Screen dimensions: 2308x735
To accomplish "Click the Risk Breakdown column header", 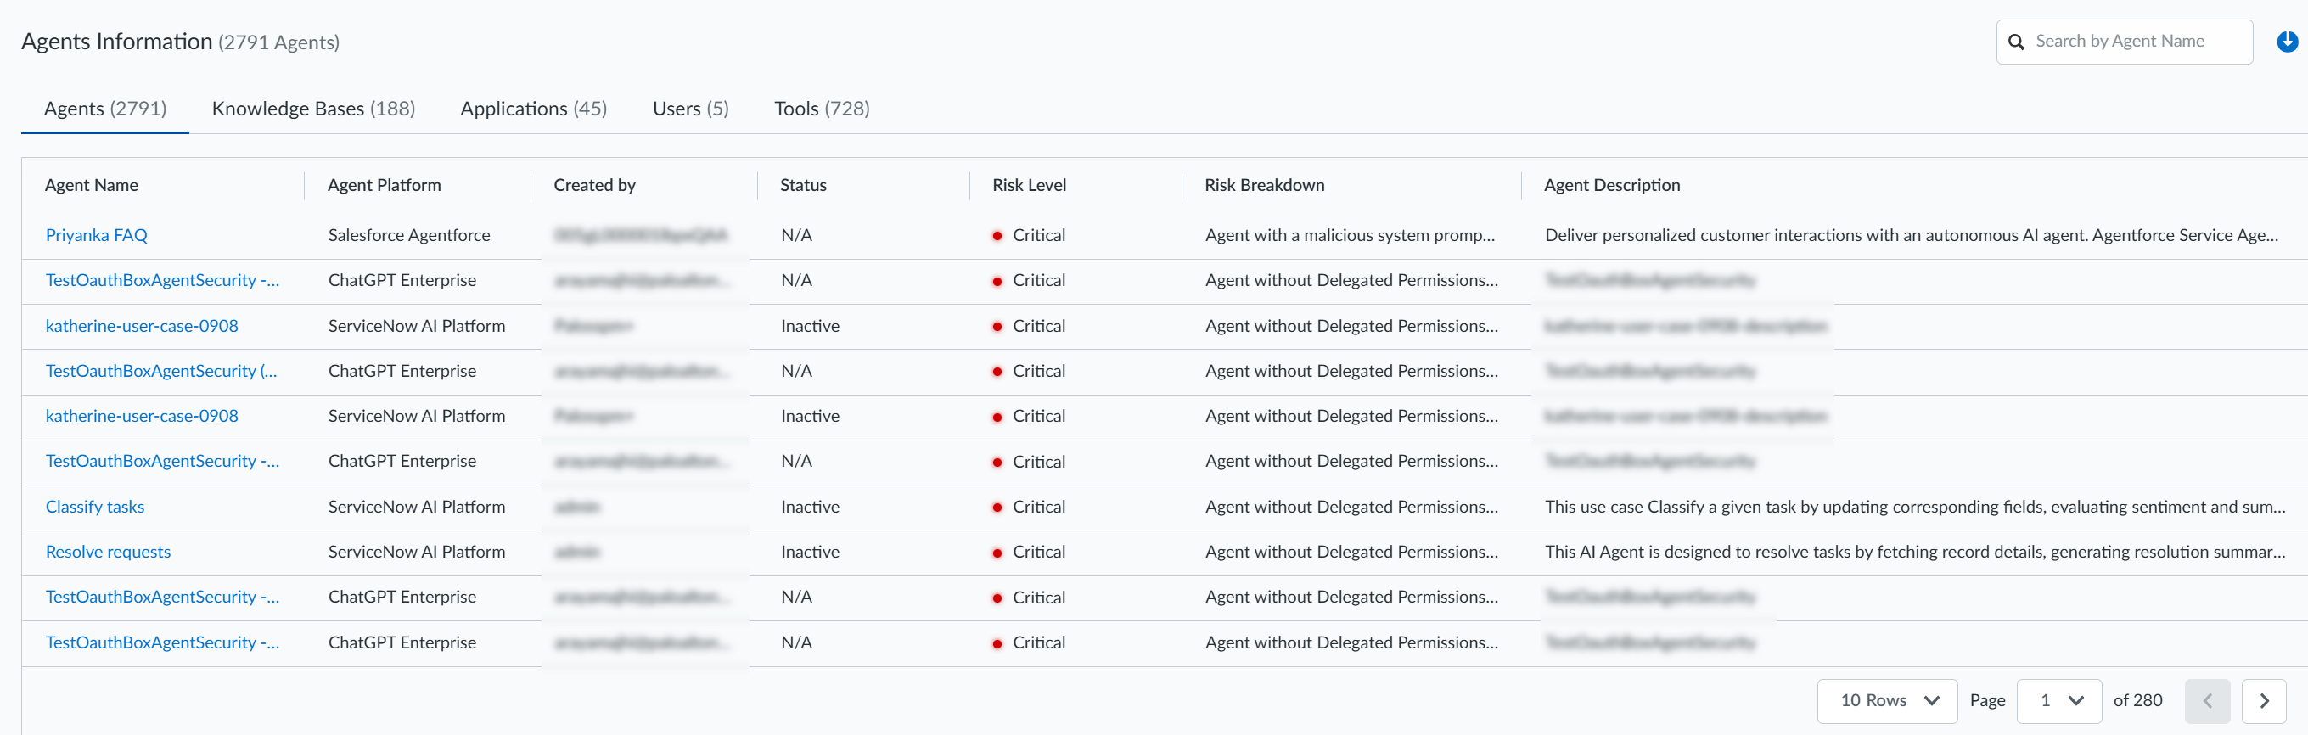I will 1263,185.
